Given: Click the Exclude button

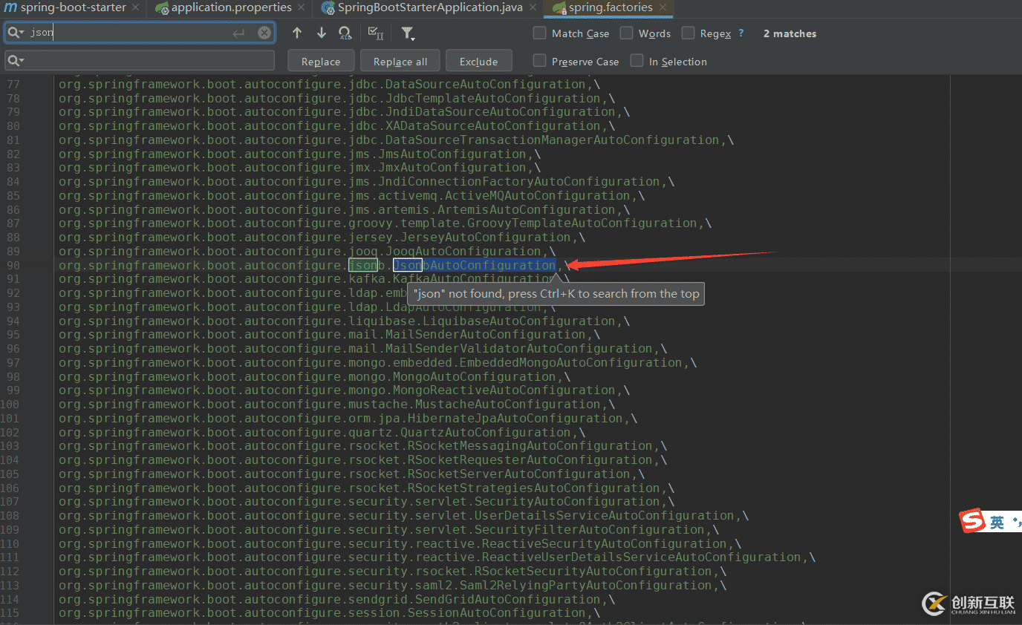Looking at the screenshot, I should tap(478, 62).
